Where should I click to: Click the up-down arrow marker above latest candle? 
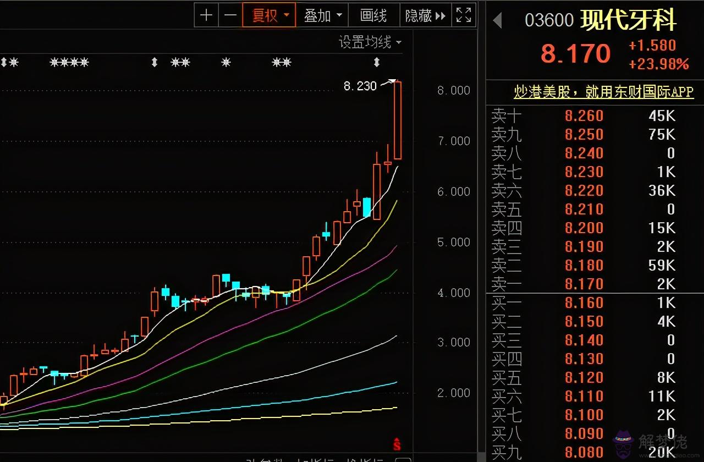[x=377, y=63]
